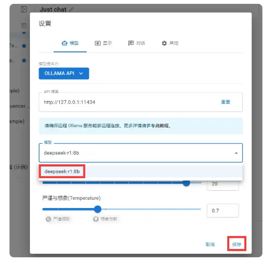Image resolution: width=268 pixels, height=262 pixels.
Task: Switch to the 显示 display tab
Action: click(x=103, y=43)
